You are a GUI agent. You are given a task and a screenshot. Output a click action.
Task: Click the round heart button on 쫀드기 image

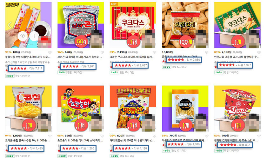(x=23, y=36)
